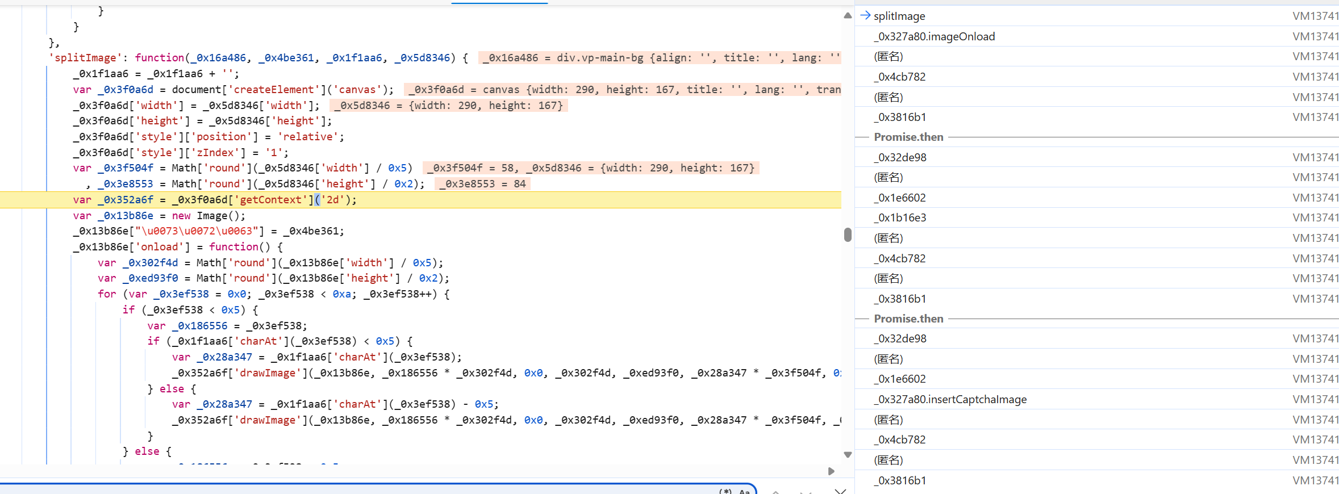The height and width of the screenshot is (494, 1339).
Task: Click the code editor scroll-up arrow
Action: coord(848,15)
